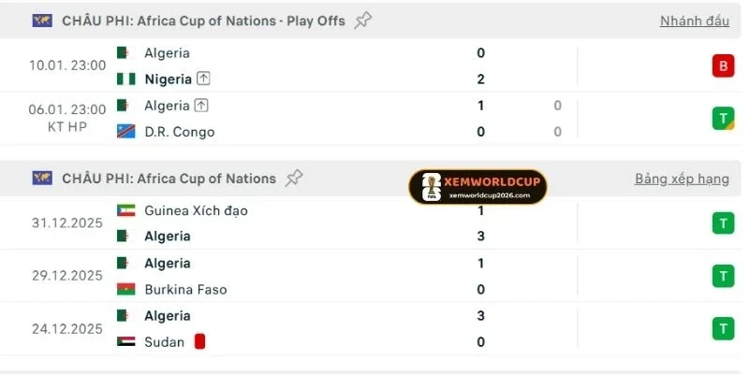Click the XEMWORLDCUP logo banner
749x374 pixels.
477,187
